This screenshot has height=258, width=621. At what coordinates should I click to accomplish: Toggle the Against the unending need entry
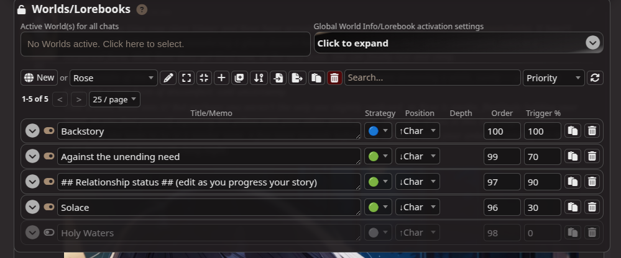pyautogui.click(x=49, y=156)
